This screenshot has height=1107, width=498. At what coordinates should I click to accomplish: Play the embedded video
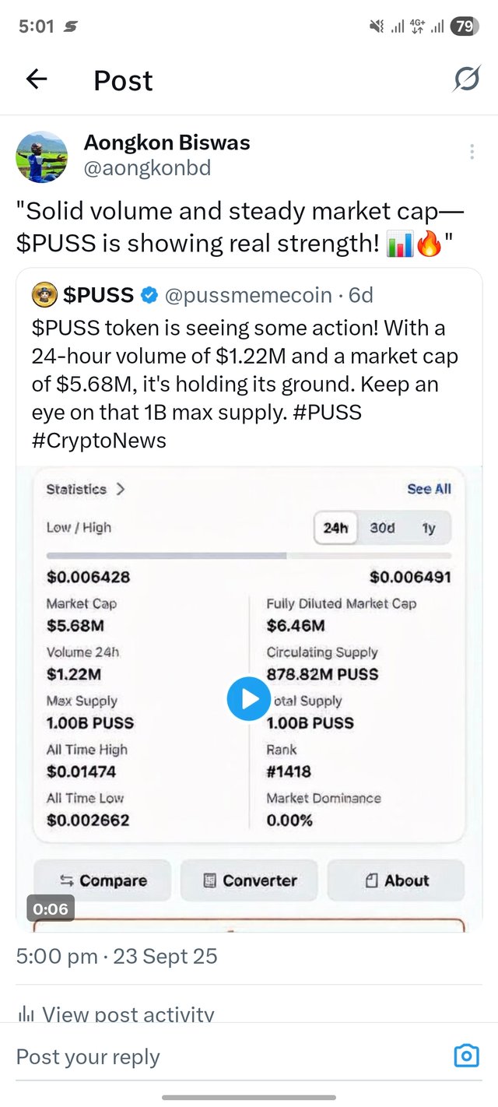click(249, 698)
